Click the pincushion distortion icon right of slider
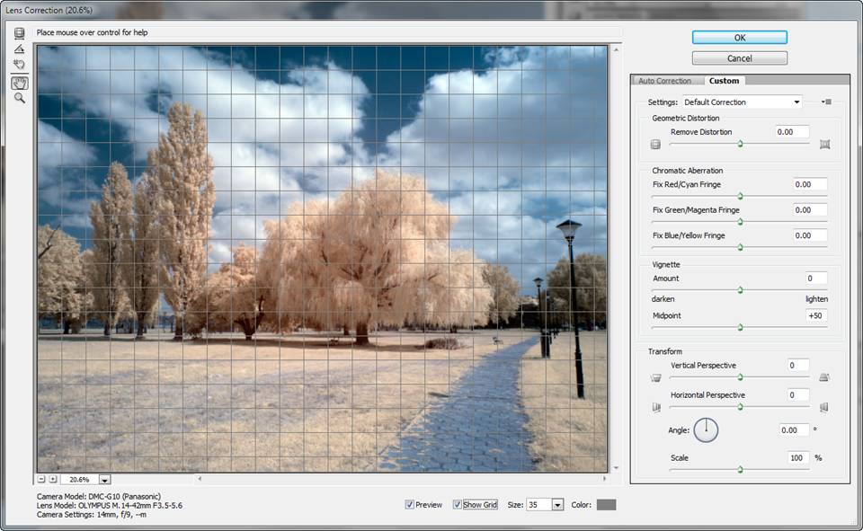Screen dimensions: 863x531 click(824, 144)
